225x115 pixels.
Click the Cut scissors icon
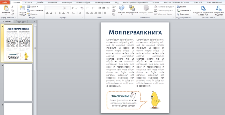coord(12,7)
